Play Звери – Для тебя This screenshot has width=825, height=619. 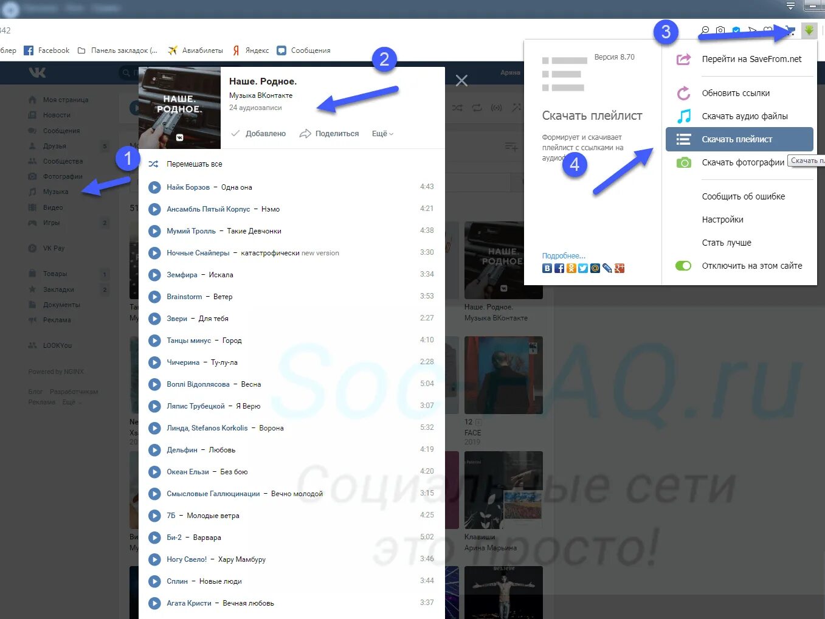154,319
